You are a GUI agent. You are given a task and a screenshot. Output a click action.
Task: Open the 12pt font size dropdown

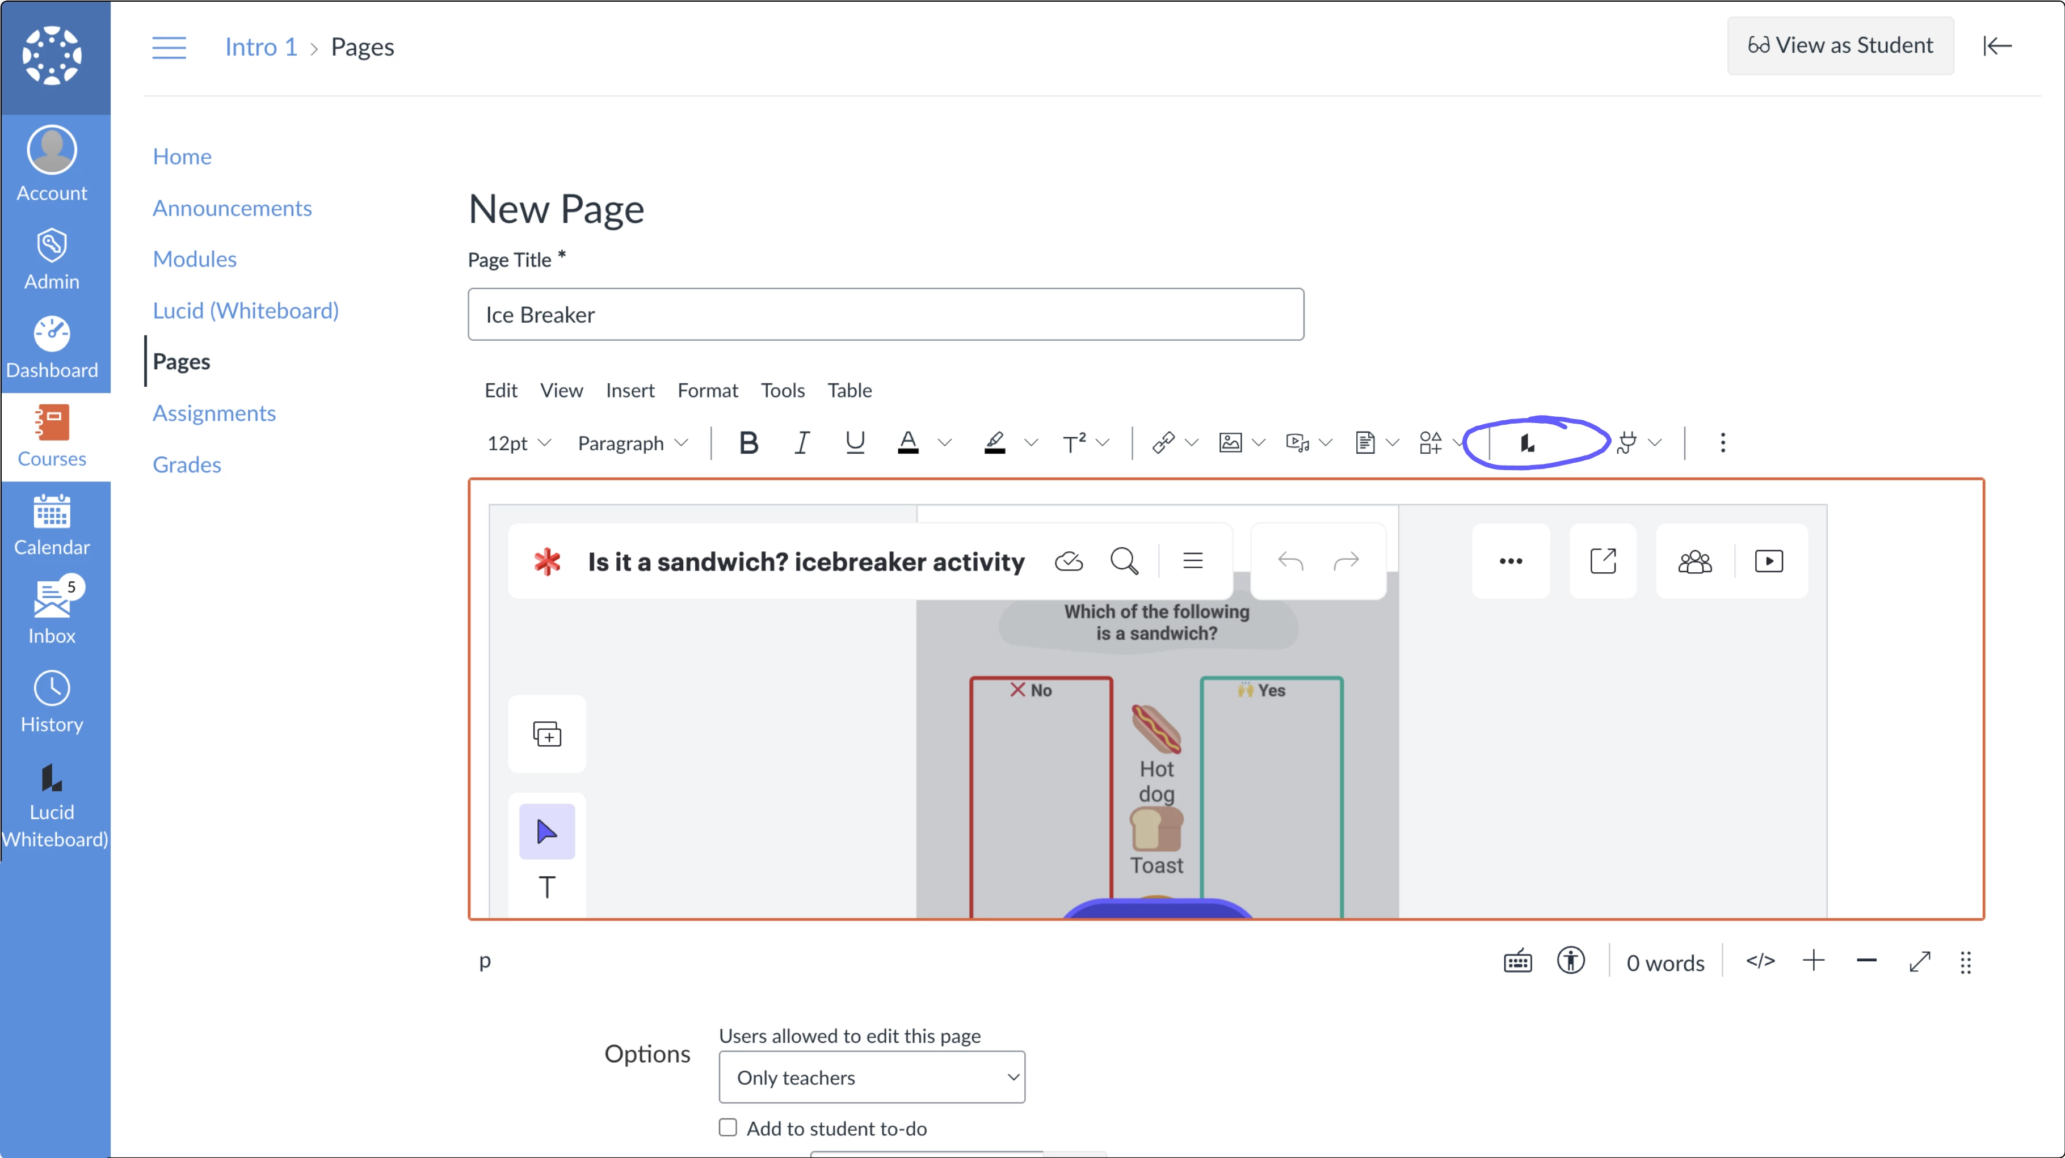coord(519,443)
